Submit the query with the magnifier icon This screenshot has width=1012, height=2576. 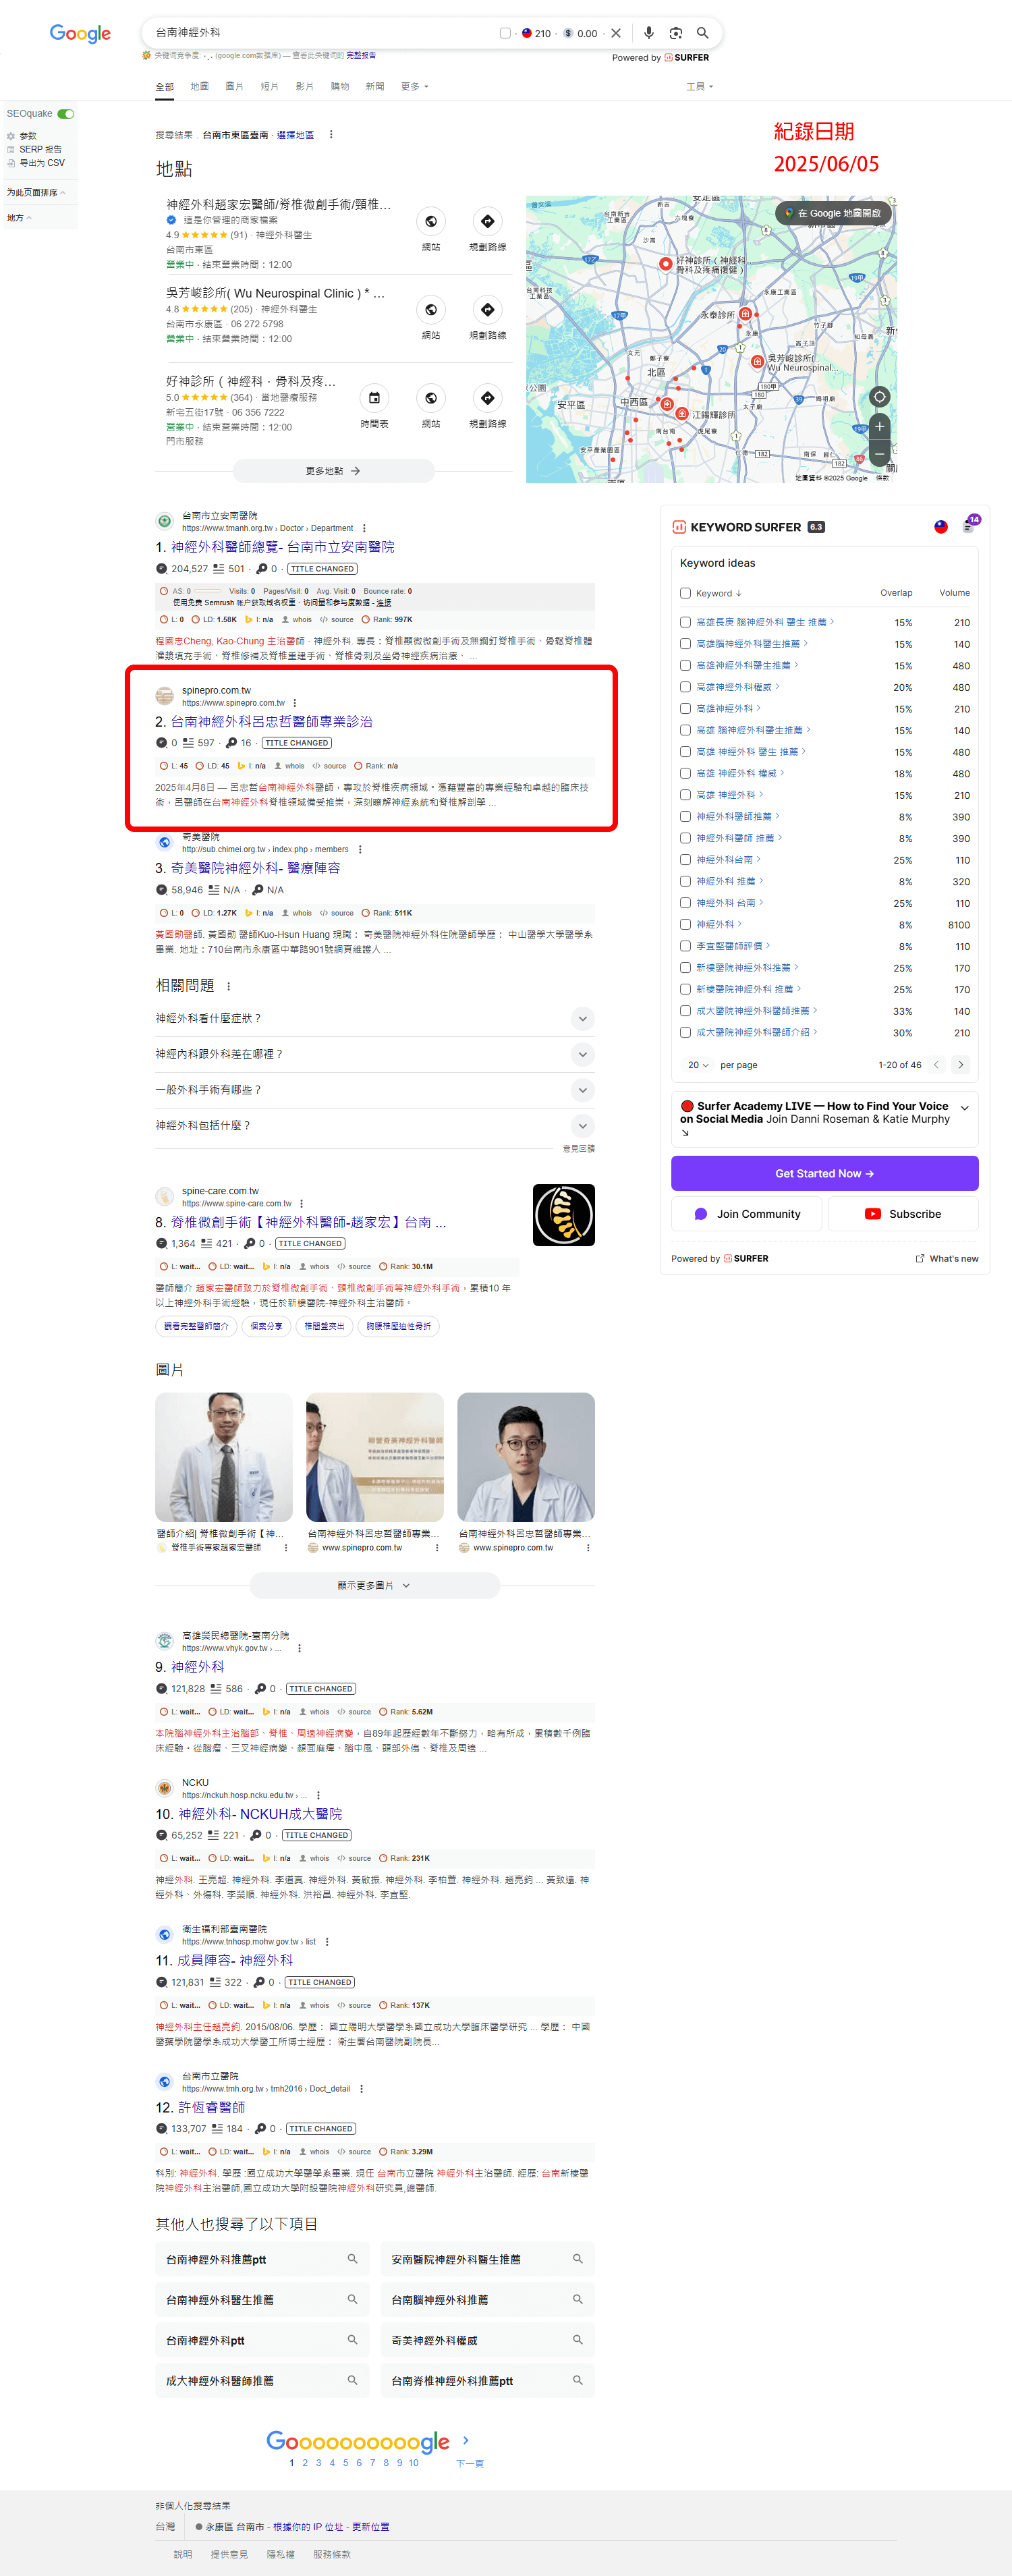(x=703, y=33)
